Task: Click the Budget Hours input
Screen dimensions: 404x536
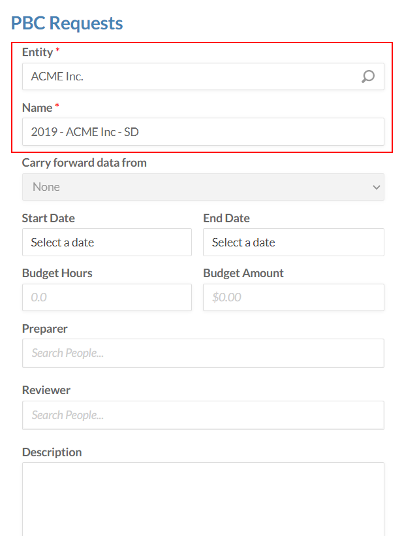Action: pos(107,297)
